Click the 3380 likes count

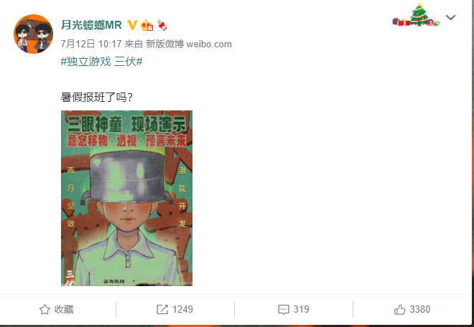(420, 310)
